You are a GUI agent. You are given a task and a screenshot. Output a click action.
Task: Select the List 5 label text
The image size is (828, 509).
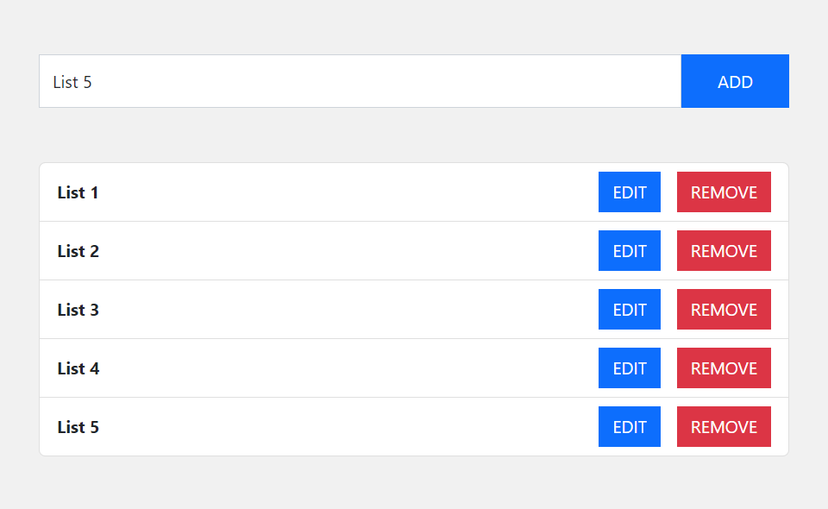pyautogui.click(x=78, y=426)
